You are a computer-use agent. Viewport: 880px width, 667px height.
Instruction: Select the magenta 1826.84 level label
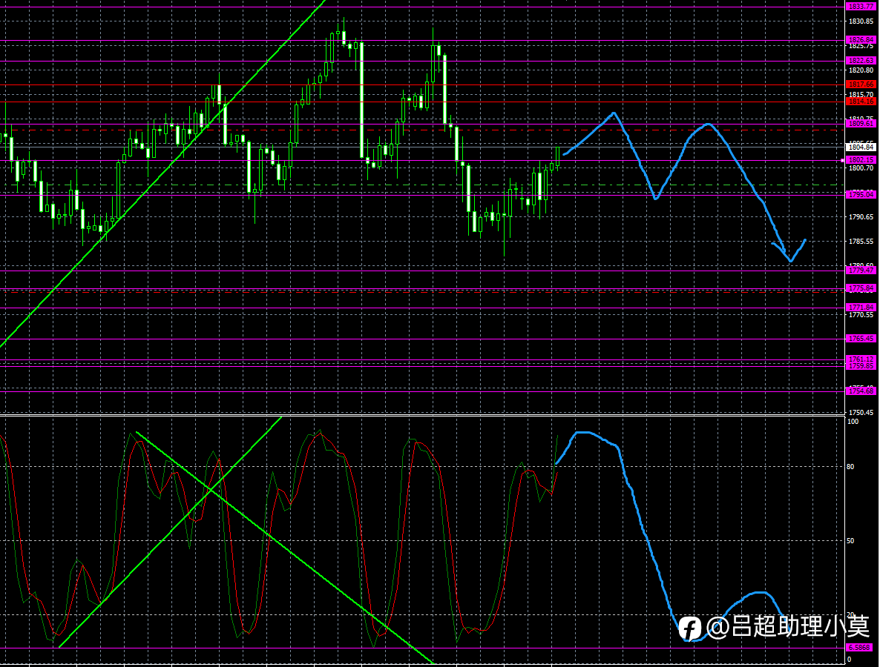tap(861, 40)
